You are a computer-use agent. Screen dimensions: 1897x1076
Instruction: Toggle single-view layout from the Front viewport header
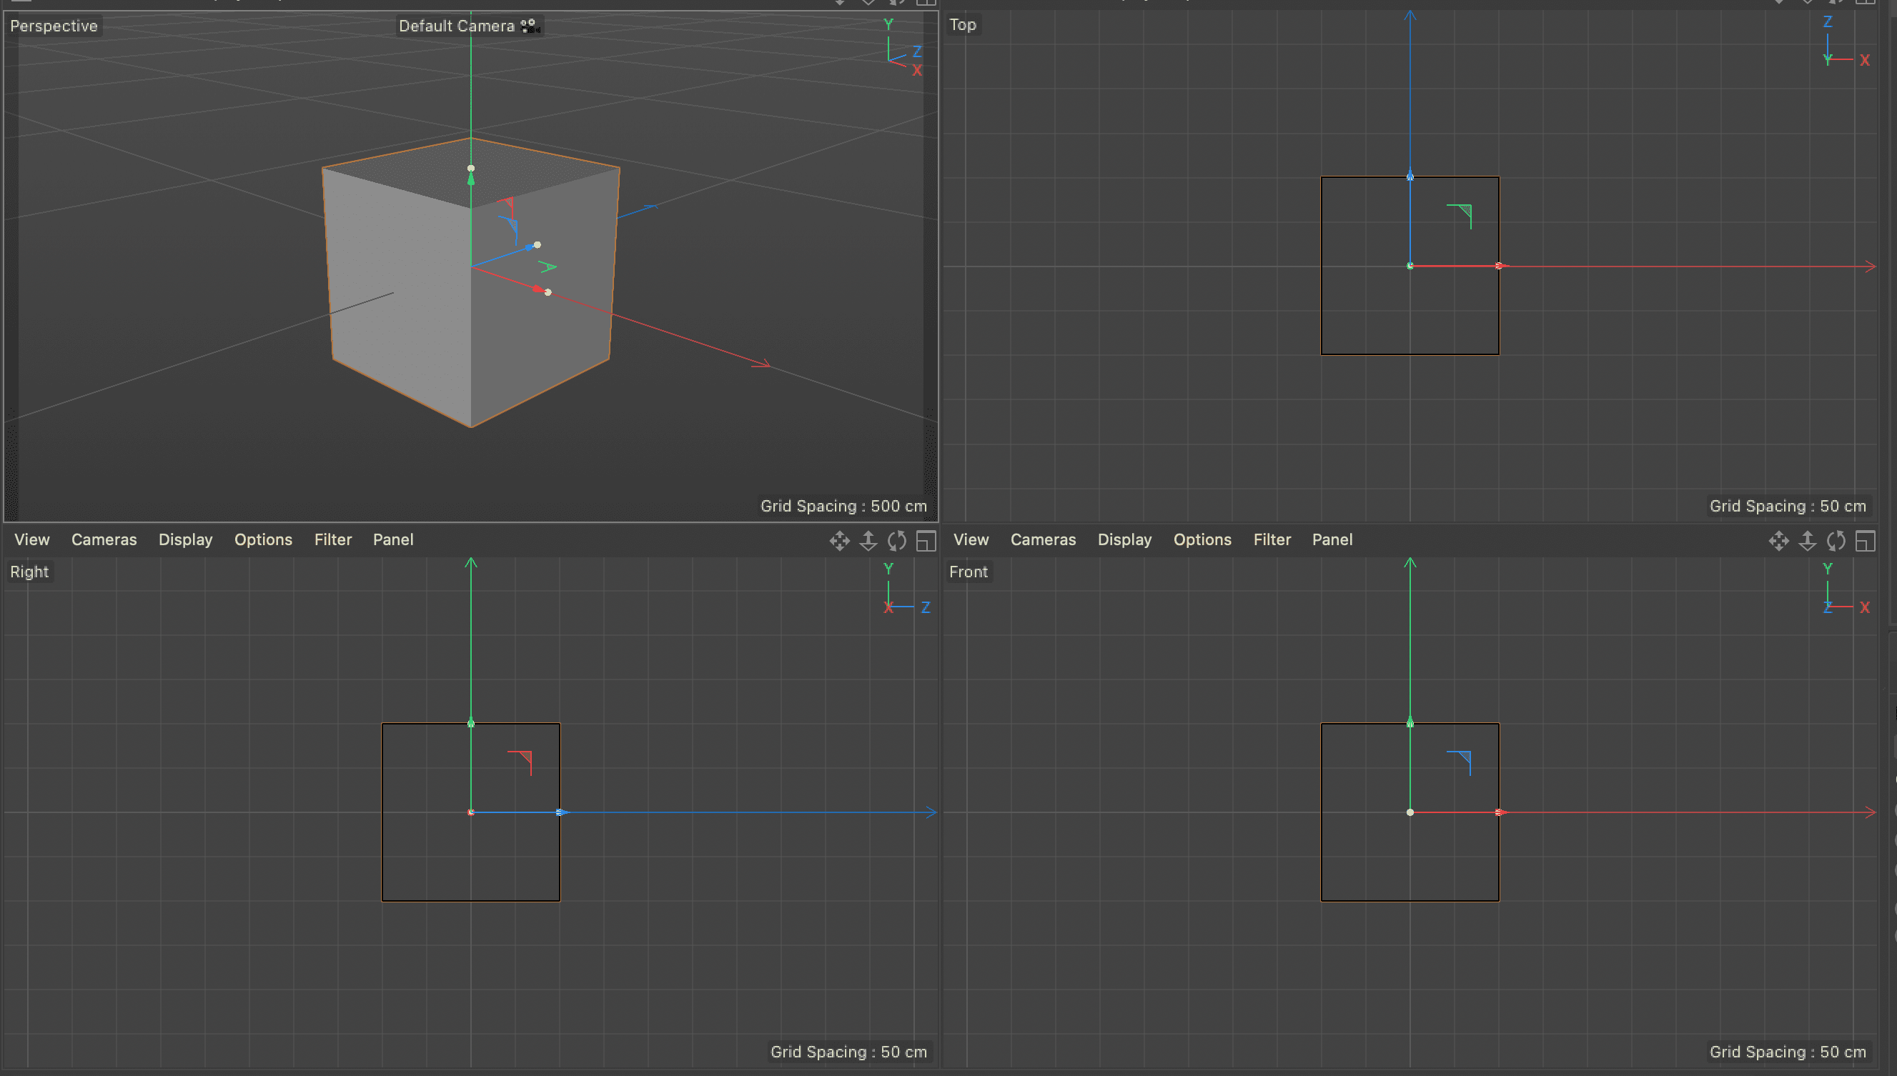(x=1866, y=540)
